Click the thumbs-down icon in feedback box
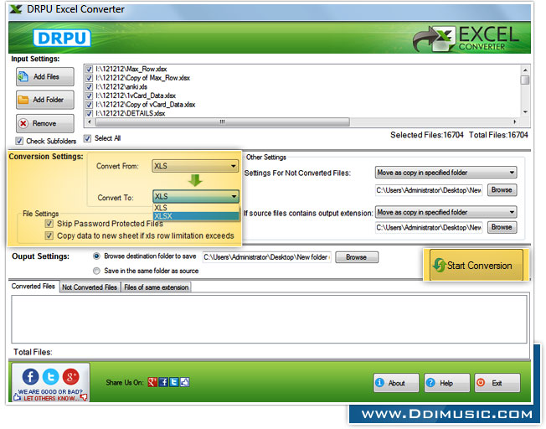Viewport: 546px width, 429px height. pos(84,397)
